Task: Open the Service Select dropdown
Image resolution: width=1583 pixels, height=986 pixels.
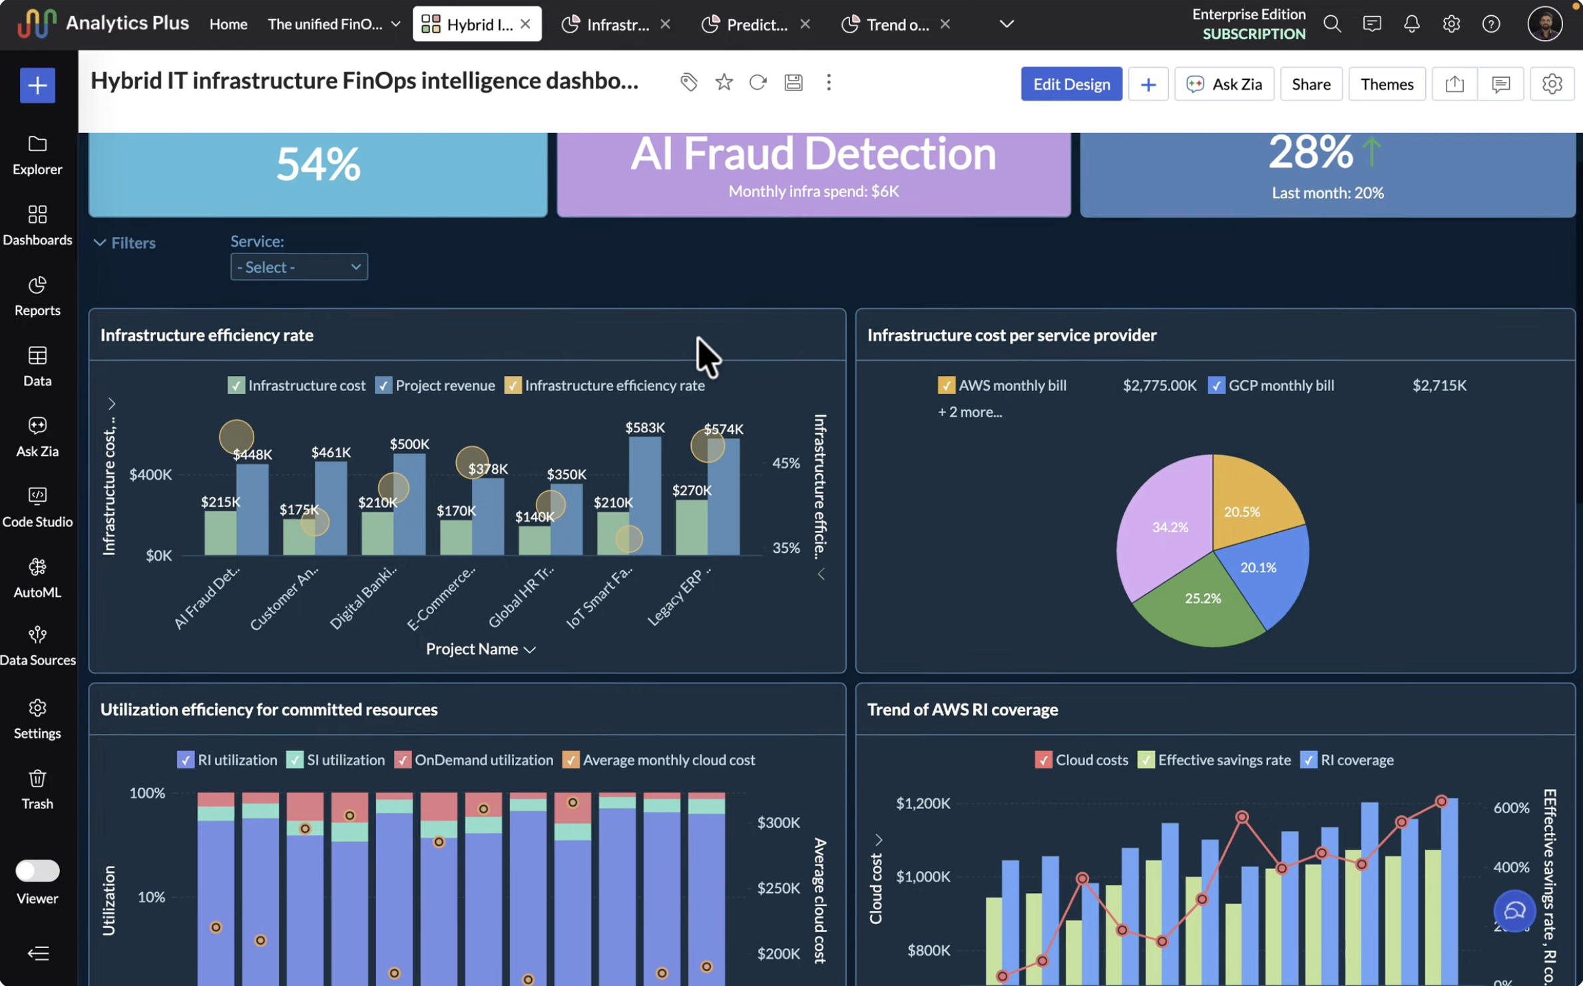Action: click(299, 267)
